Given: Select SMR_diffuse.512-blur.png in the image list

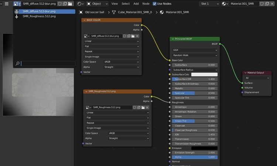Looking at the screenshot, I should tap(45, 11).
